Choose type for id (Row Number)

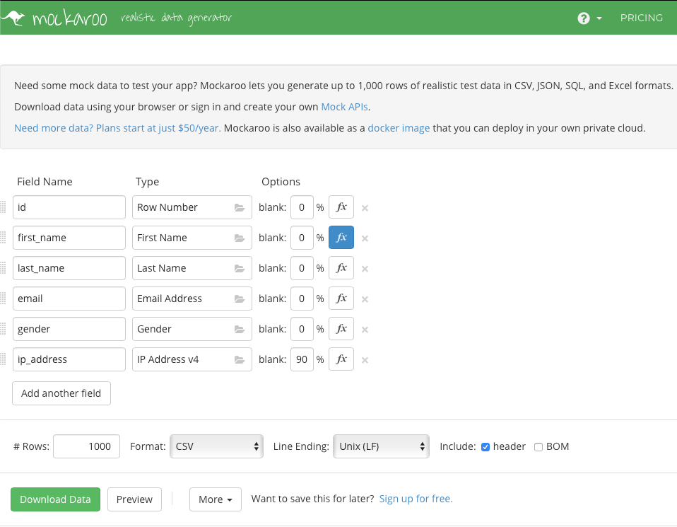click(192, 207)
